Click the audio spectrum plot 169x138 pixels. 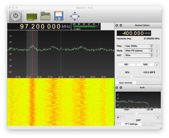pos(138,100)
